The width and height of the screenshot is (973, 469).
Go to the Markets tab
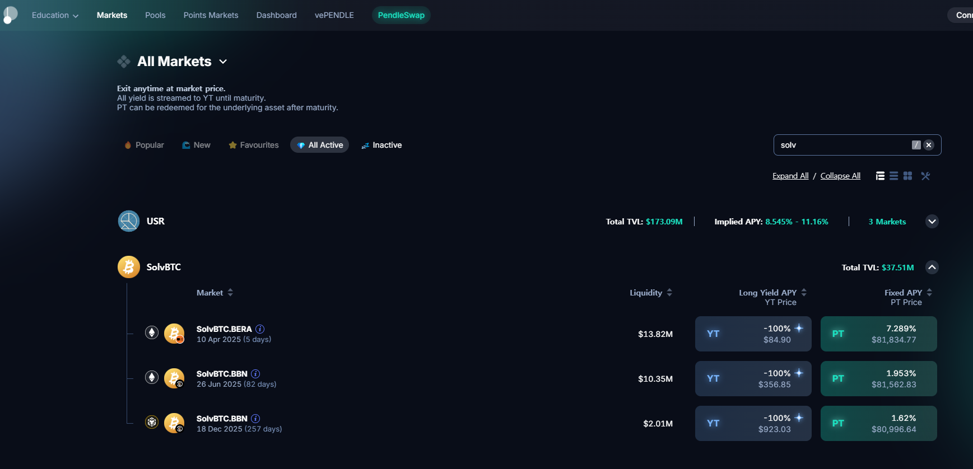[112, 15]
